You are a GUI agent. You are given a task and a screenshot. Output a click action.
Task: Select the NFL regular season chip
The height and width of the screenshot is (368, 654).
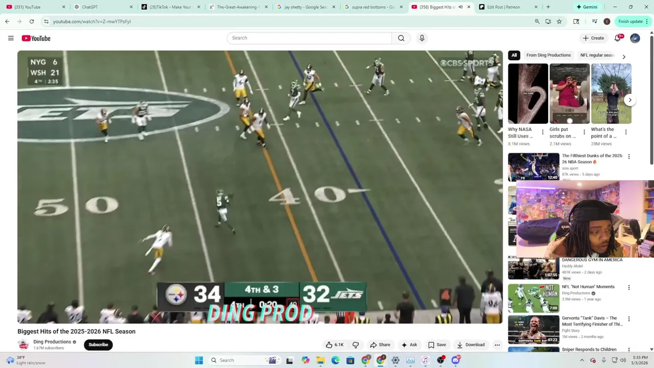click(x=597, y=55)
